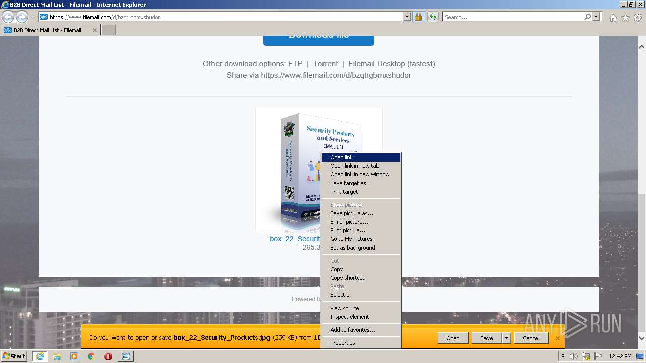The width and height of the screenshot is (646, 363).
Task: Click the browser Forward arrow button
Action: (x=22, y=17)
